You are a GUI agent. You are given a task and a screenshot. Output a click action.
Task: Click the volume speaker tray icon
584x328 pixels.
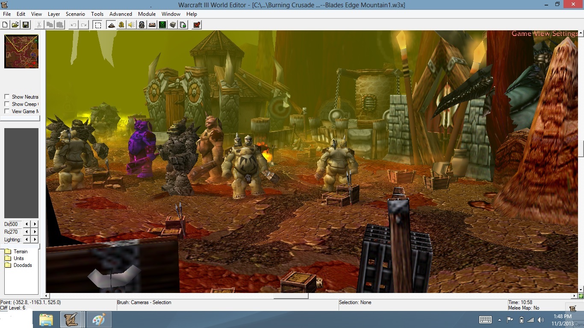tap(542, 320)
